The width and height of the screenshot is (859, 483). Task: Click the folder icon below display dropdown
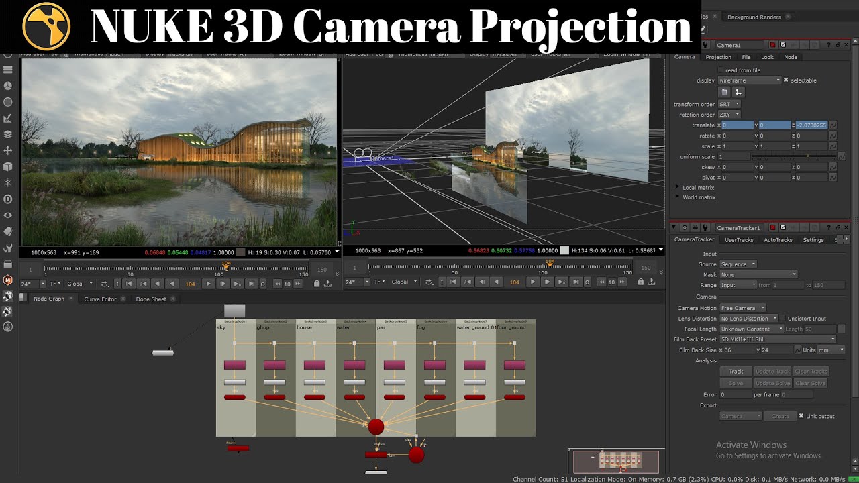(724, 92)
